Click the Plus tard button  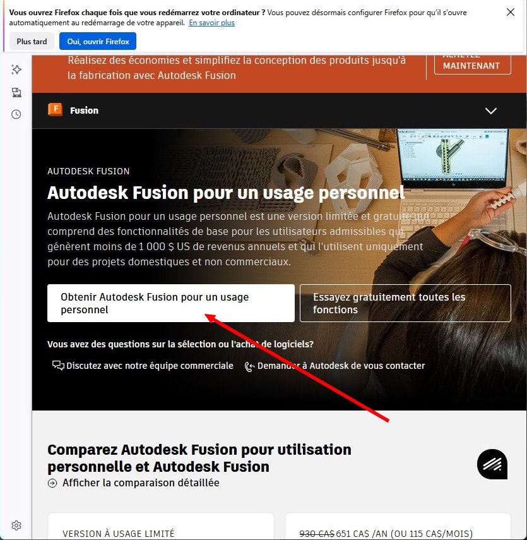[x=32, y=41]
